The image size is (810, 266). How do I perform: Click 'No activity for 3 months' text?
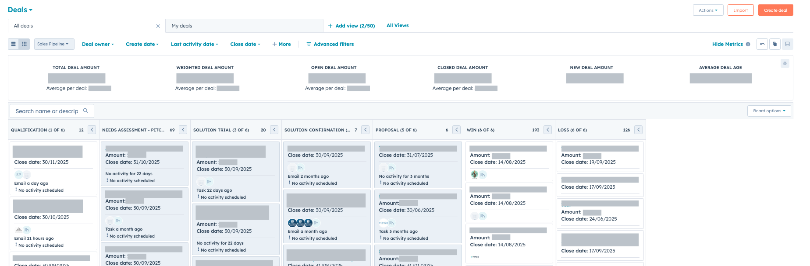(x=404, y=176)
